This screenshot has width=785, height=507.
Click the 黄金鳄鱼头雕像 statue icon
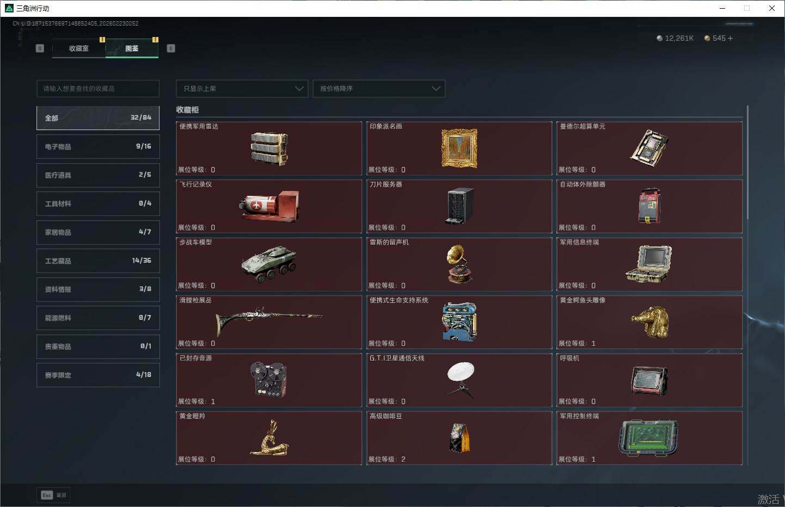point(649,322)
